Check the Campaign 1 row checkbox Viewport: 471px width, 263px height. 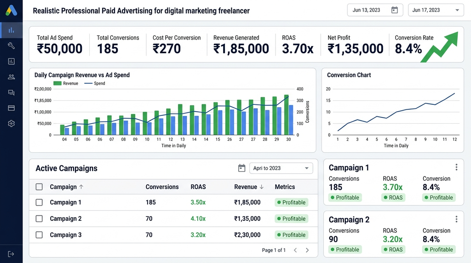point(39,202)
